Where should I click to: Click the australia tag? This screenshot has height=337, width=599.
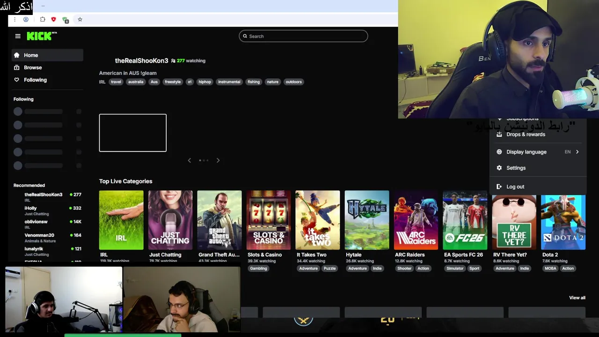pyautogui.click(x=136, y=82)
